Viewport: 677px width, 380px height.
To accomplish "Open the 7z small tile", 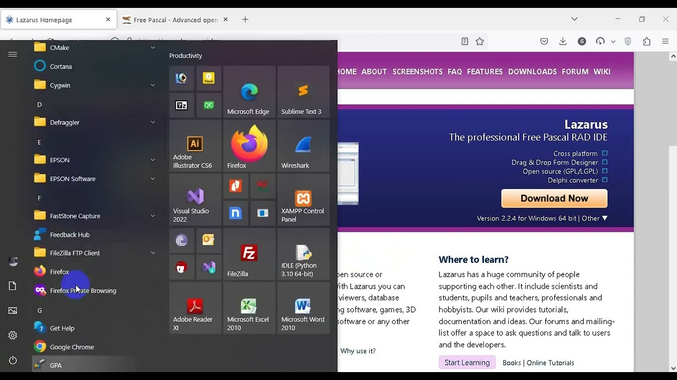I will click(181, 106).
